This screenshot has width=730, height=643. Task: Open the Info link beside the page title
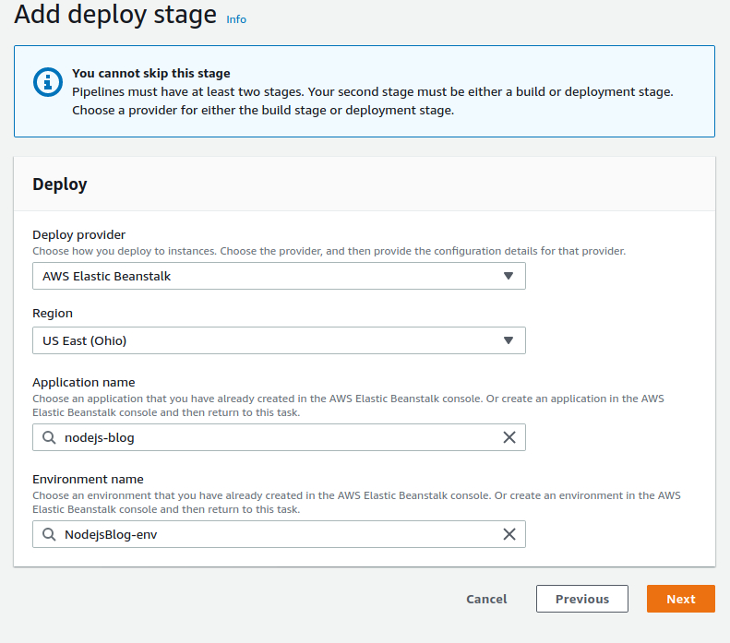click(236, 19)
